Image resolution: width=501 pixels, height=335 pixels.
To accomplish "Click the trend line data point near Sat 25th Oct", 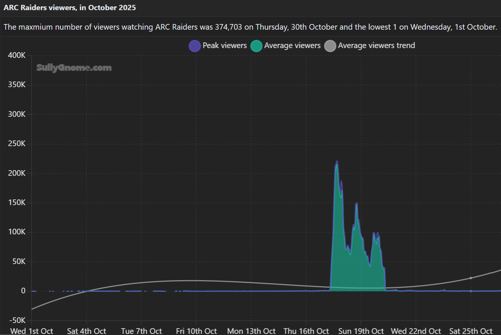I will pyautogui.click(x=471, y=278).
